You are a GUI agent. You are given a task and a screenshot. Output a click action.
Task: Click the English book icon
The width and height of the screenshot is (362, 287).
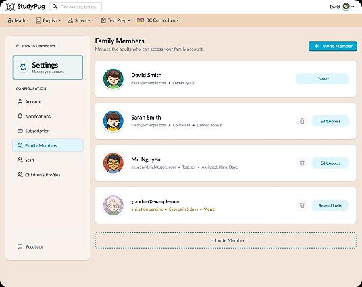click(38, 20)
